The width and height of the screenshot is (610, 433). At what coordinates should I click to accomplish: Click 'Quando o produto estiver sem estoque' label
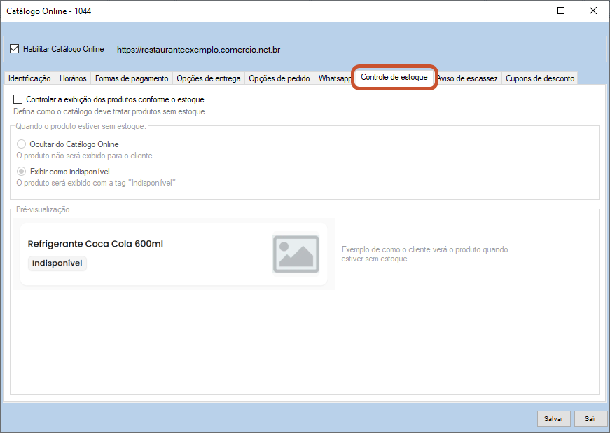81,126
